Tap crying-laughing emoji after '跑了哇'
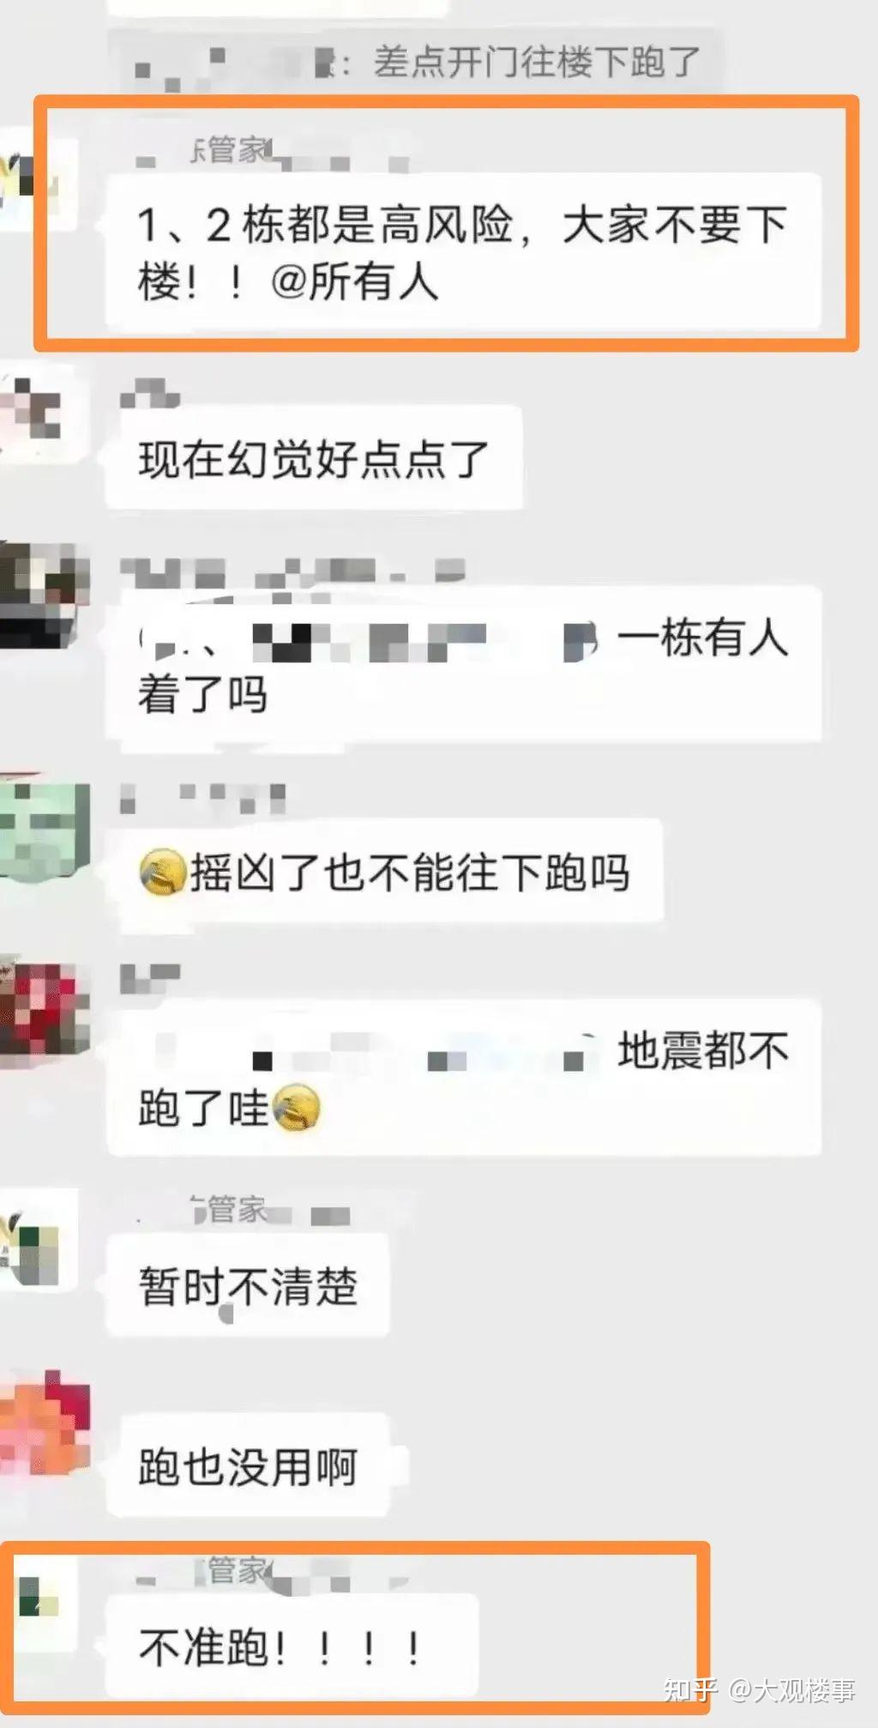The width and height of the screenshot is (878, 1728). click(x=297, y=1107)
